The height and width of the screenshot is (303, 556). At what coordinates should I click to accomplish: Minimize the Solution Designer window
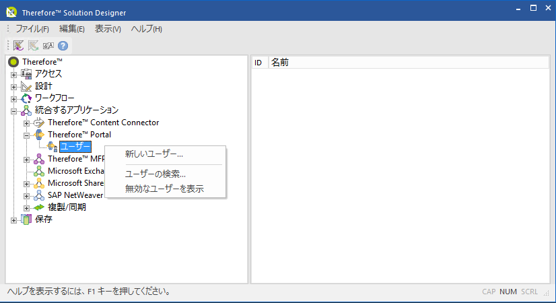tap(518, 8)
